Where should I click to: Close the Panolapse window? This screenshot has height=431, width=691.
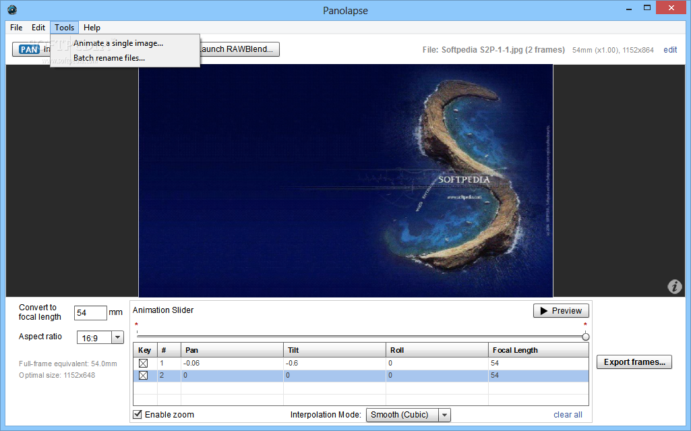671,7
